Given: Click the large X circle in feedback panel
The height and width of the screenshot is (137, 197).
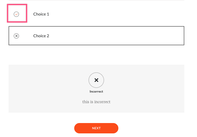Looking at the screenshot, I should click(96, 80).
